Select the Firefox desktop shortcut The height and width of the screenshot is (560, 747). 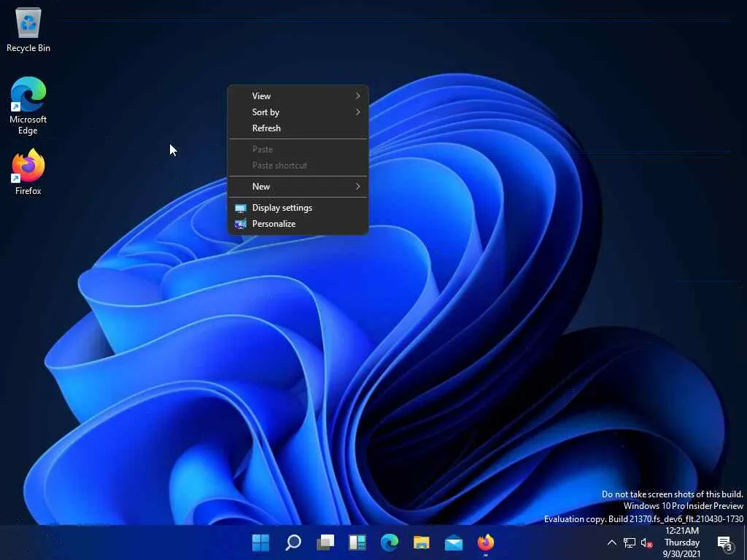point(28,172)
